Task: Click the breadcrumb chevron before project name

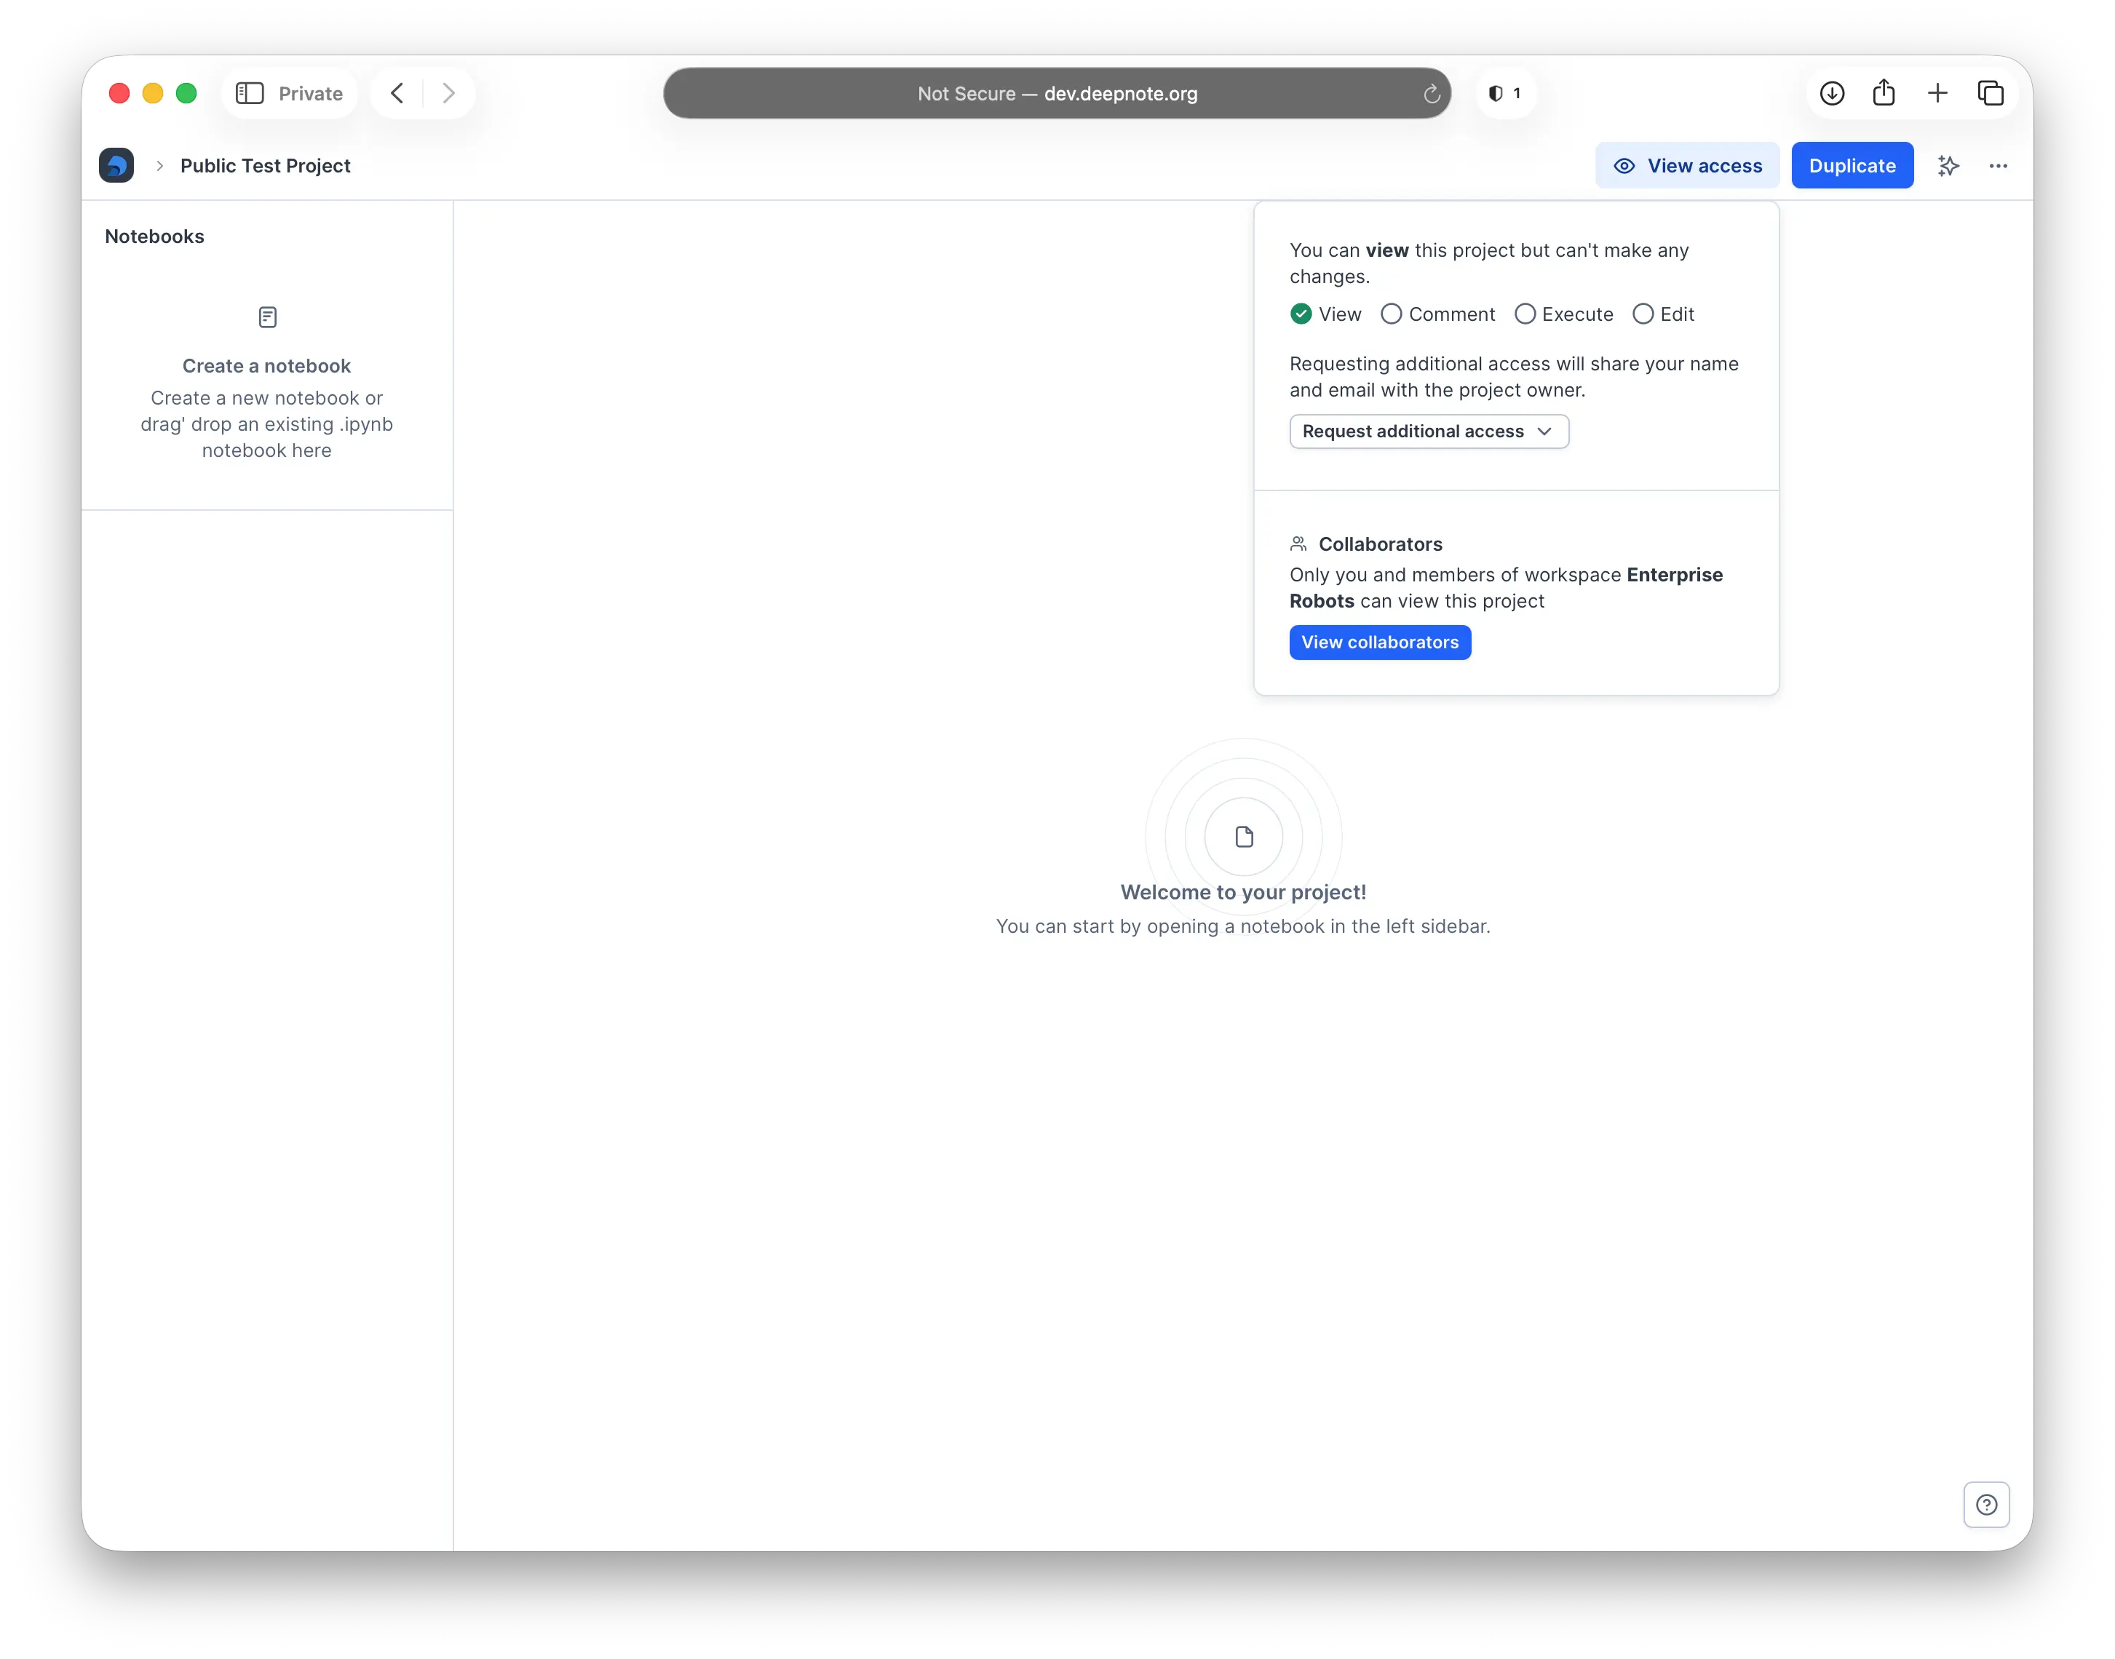Action: click(x=159, y=166)
